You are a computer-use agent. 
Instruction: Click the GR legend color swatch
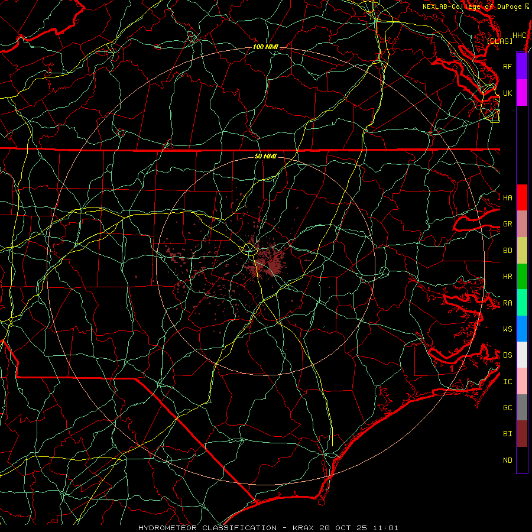[x=522, y=224]
